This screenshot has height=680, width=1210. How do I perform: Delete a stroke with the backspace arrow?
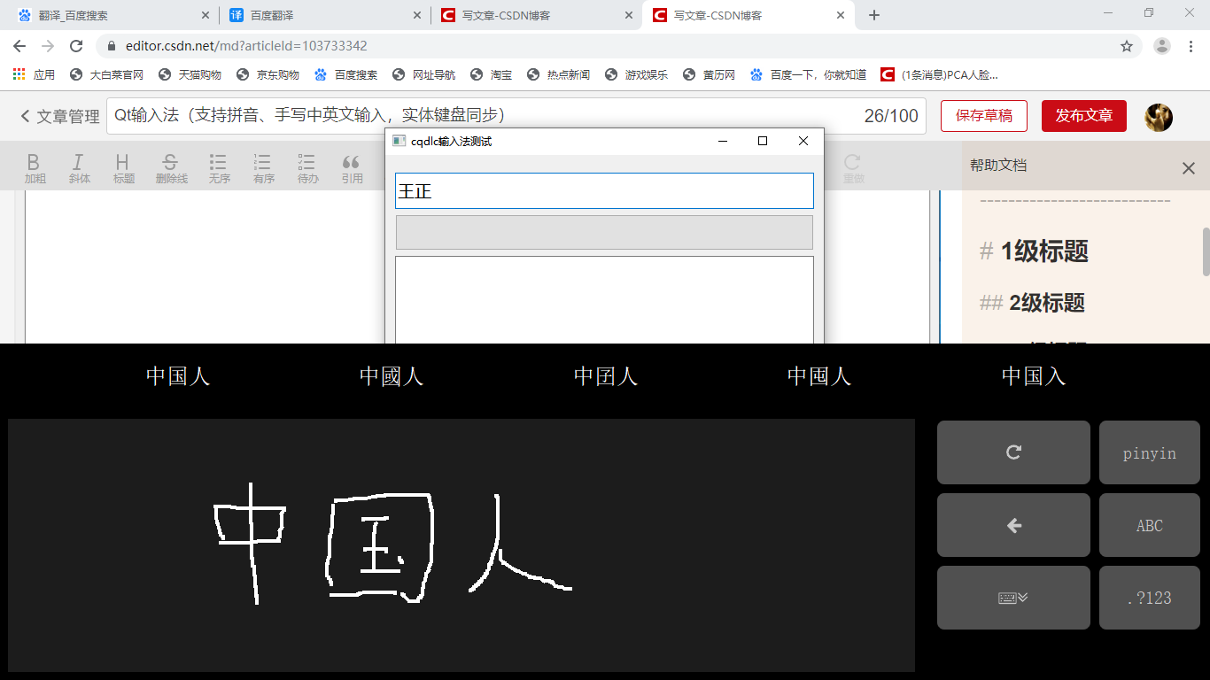1013,525
